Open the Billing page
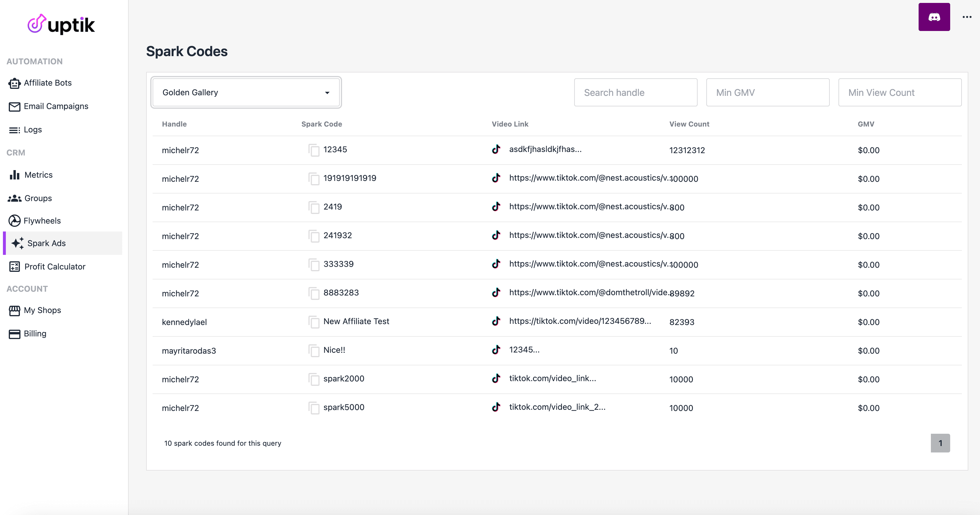Image resolution: width=980 pixels, height=515 pixels. point(27,333)
